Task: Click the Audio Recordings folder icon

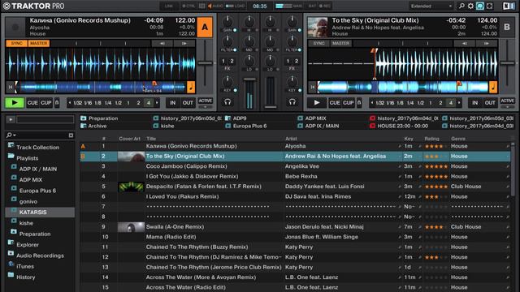Action: click(11, 254)
